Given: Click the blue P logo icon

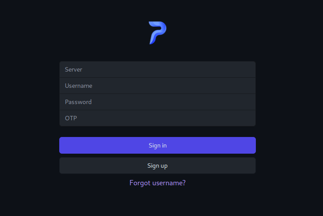Looking at the screenshot, I should 158,33.
